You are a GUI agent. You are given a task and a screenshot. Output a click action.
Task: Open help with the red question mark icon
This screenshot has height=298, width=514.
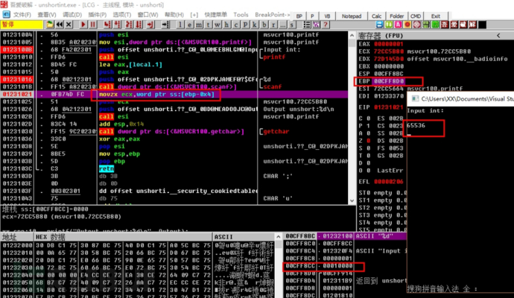[x=326, y=25]
